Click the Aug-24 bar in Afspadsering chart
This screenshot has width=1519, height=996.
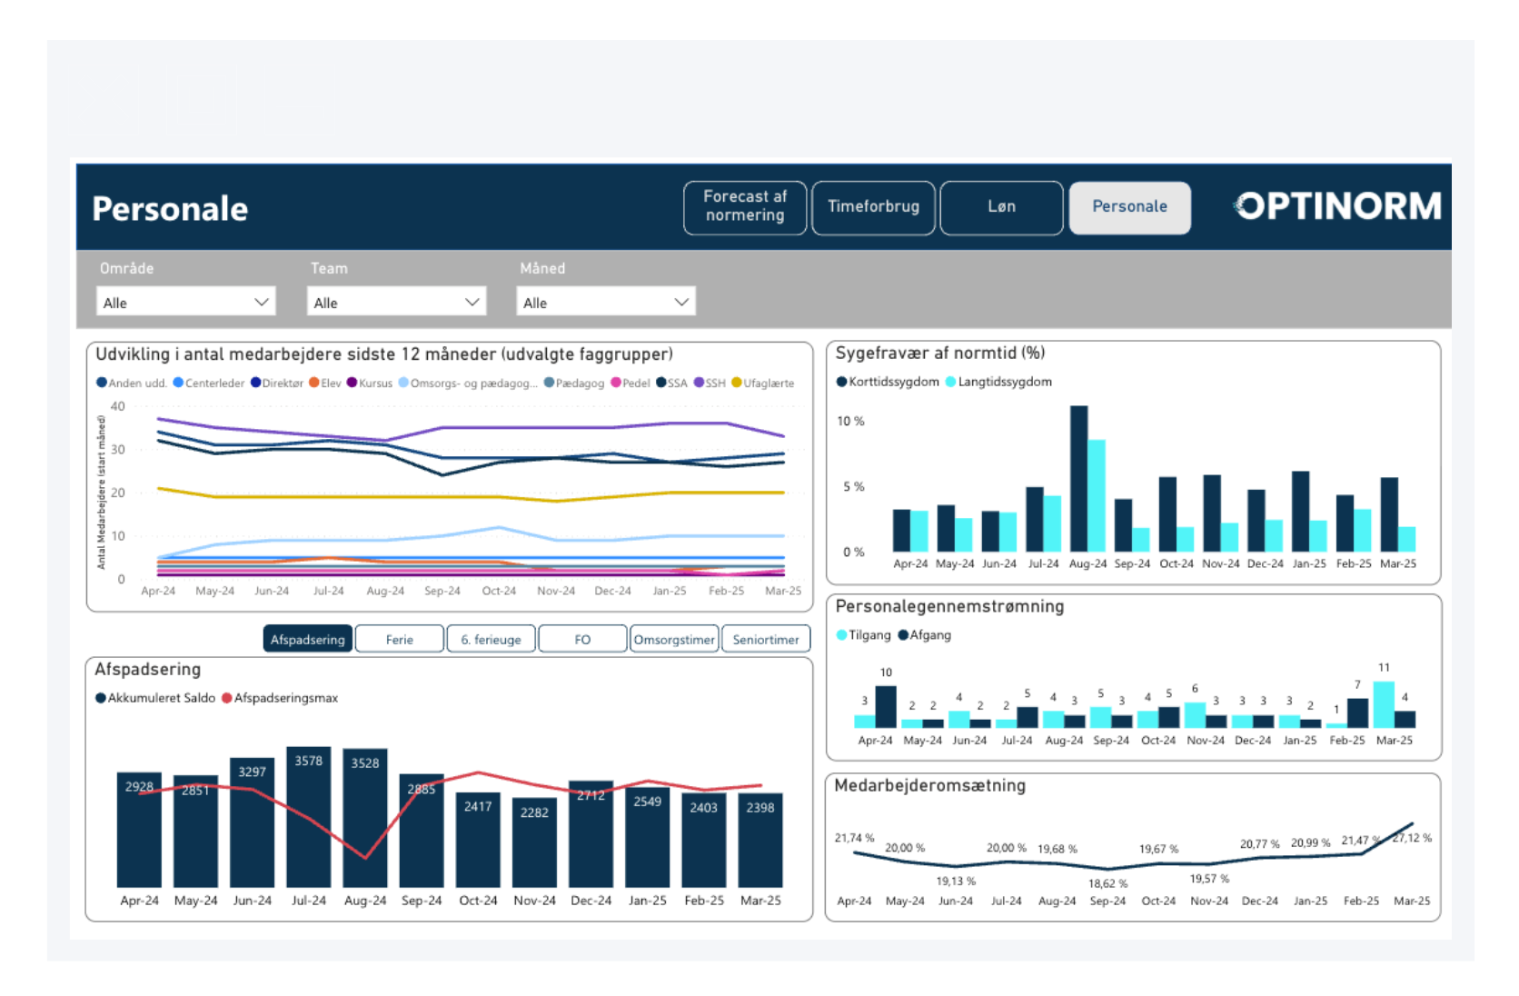coord(365,818)
